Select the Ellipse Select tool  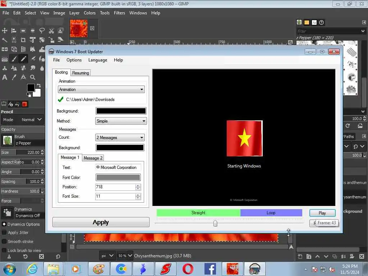click(33, 31)
